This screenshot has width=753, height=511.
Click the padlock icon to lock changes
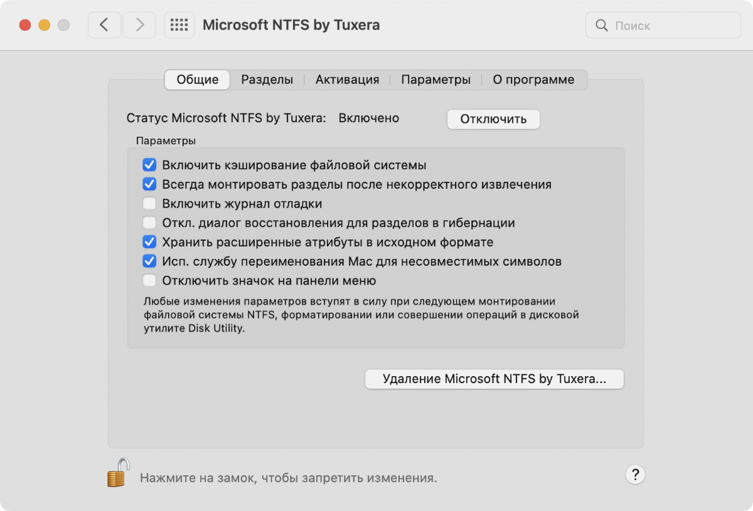pyautogui.click(x=118, y=473)
